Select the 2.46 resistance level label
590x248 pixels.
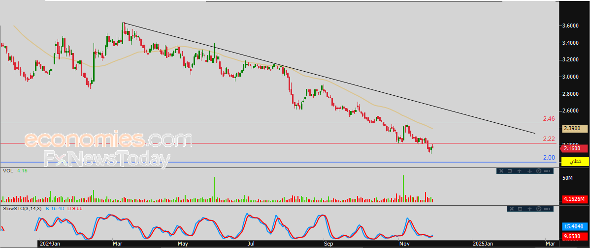coord(549,119)
